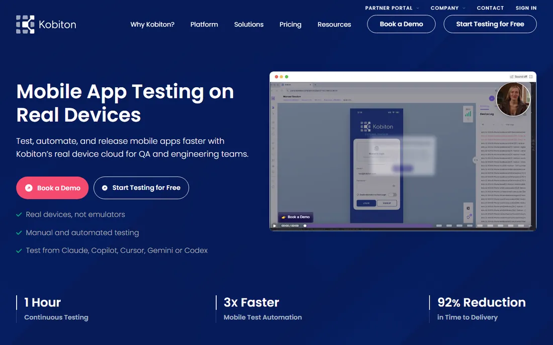
Task: Click the Book a Demo overlay in the video
Action: [296, 217]
